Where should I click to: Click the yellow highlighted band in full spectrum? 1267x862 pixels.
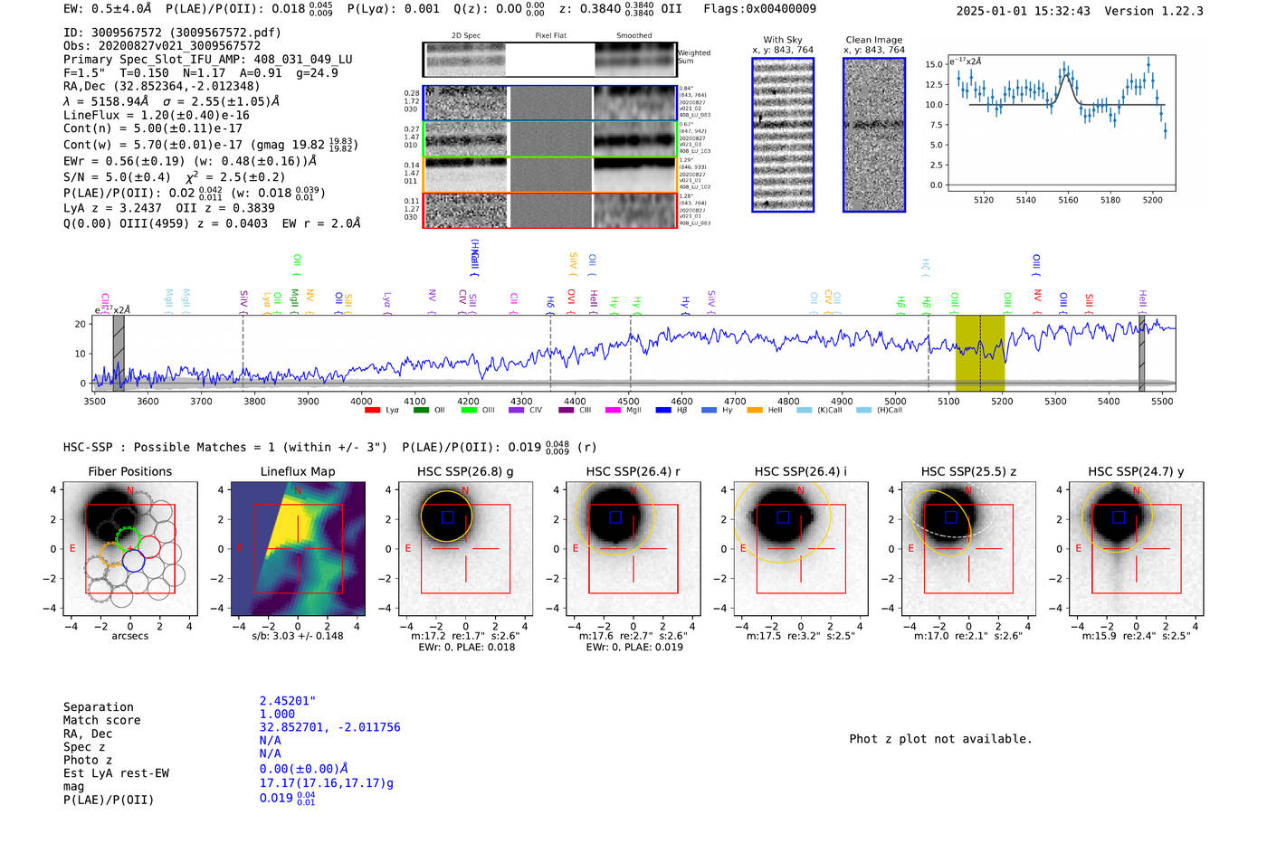click(980, 353)
